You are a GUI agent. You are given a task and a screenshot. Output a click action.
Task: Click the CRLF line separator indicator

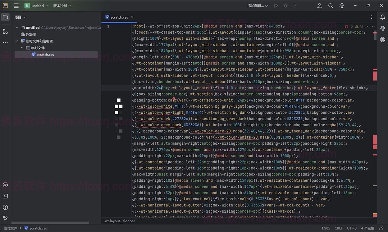coord(338,228)
